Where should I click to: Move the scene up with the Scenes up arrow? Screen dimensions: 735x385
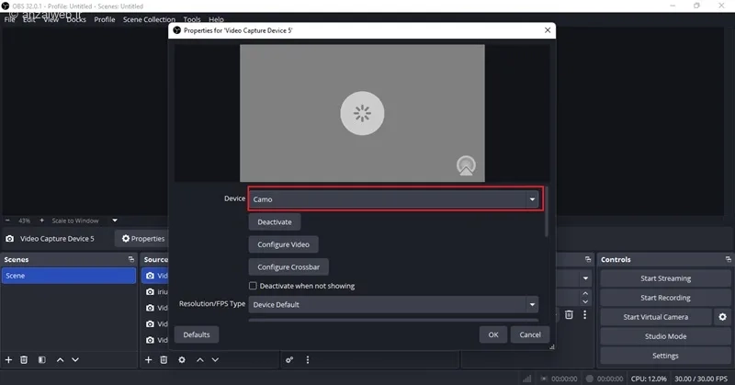click(60, 359)
